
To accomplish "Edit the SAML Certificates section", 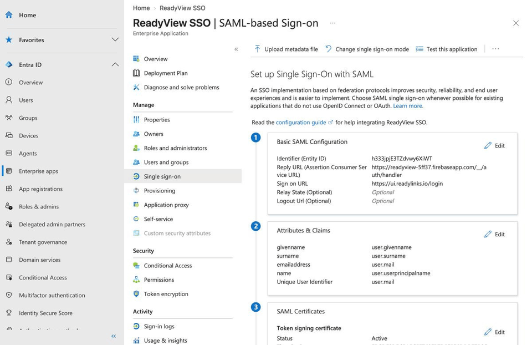I will pos(495,332).
